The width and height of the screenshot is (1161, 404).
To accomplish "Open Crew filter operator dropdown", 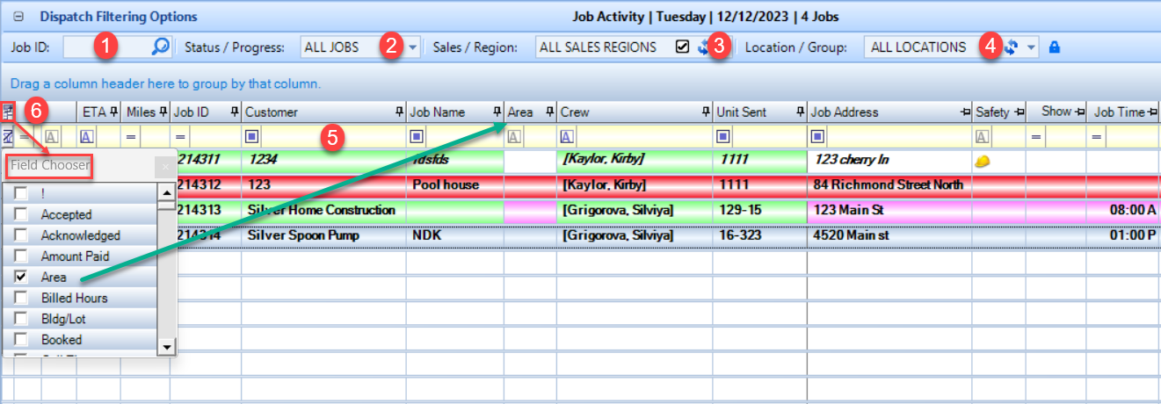I will tap(567, 136).
